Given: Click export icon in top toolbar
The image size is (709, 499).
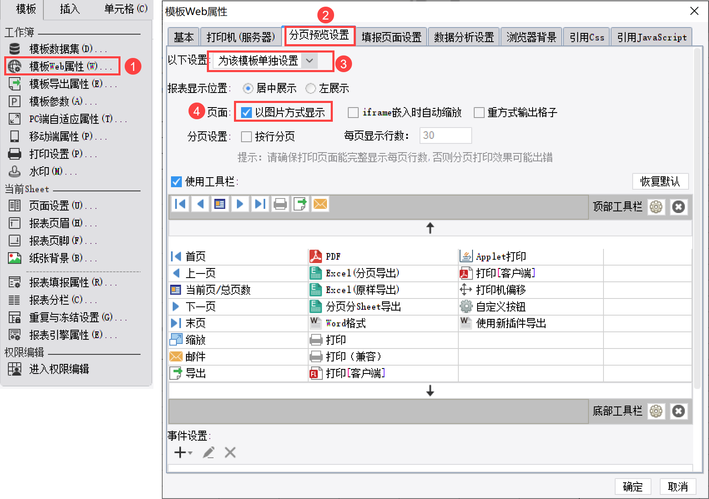Looking at the screenshot, I should (300, 204).
